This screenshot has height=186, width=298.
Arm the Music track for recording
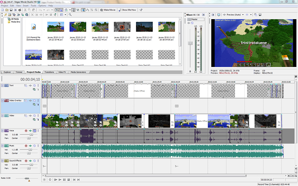26,145
